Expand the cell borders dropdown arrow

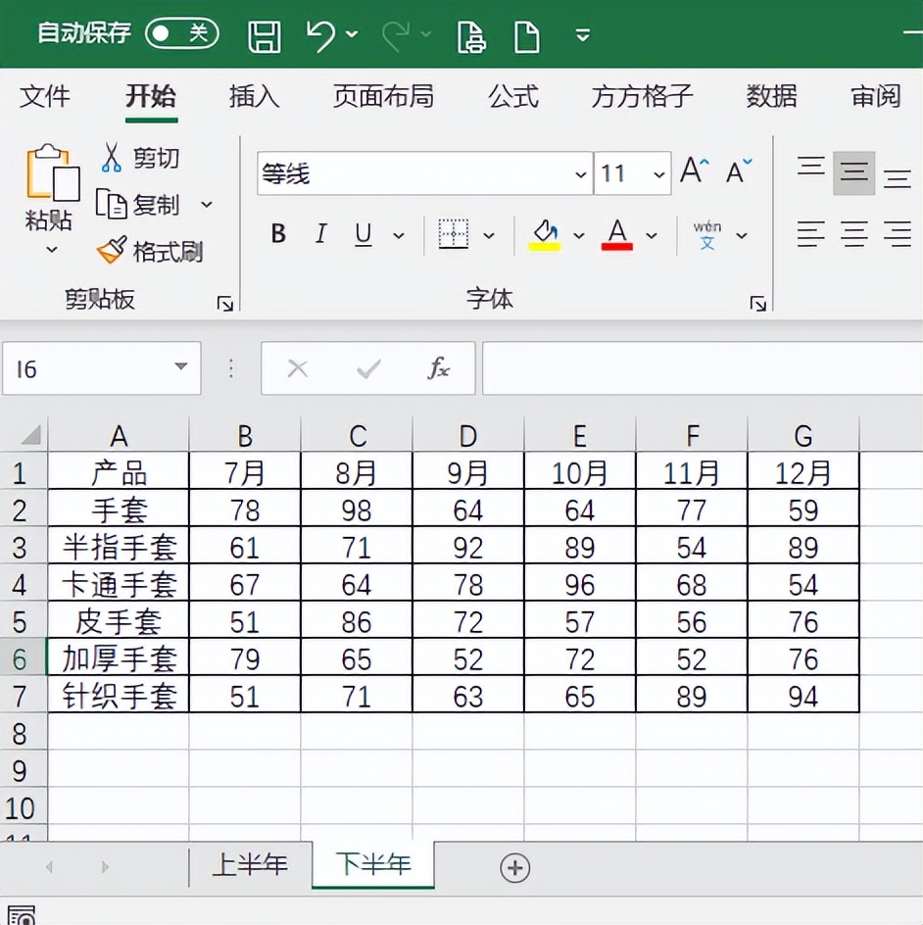488,235
